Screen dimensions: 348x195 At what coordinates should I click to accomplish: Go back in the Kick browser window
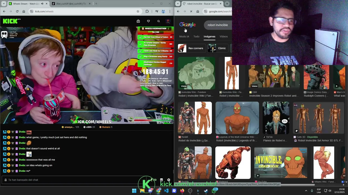(x=4, y=11)
